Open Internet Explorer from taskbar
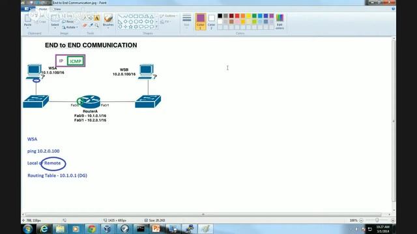 pyautogui.click(x=44, y=229)
